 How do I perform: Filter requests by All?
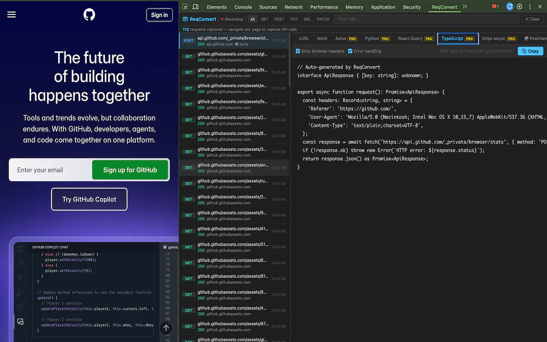coord(253,19)
